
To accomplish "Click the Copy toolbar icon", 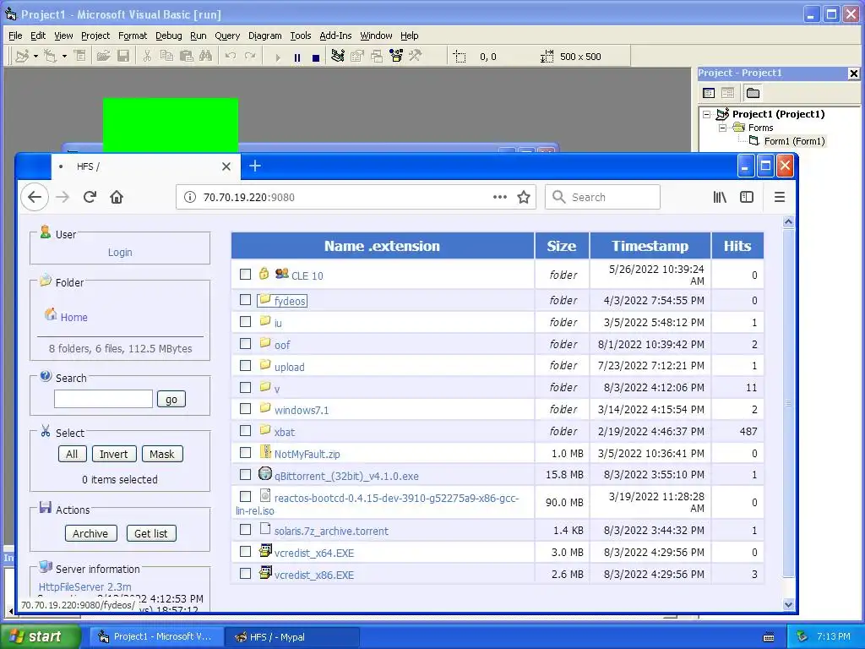I will [x=166, y=57].
